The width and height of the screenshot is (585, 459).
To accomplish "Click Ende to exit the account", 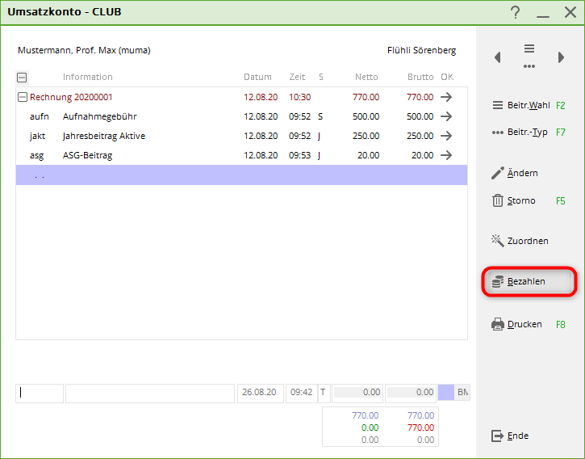I will coord(510,436).
